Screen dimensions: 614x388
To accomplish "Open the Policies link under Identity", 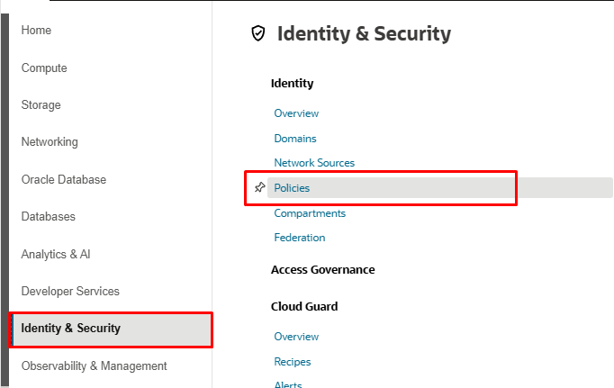I will [x=292, y=188].
